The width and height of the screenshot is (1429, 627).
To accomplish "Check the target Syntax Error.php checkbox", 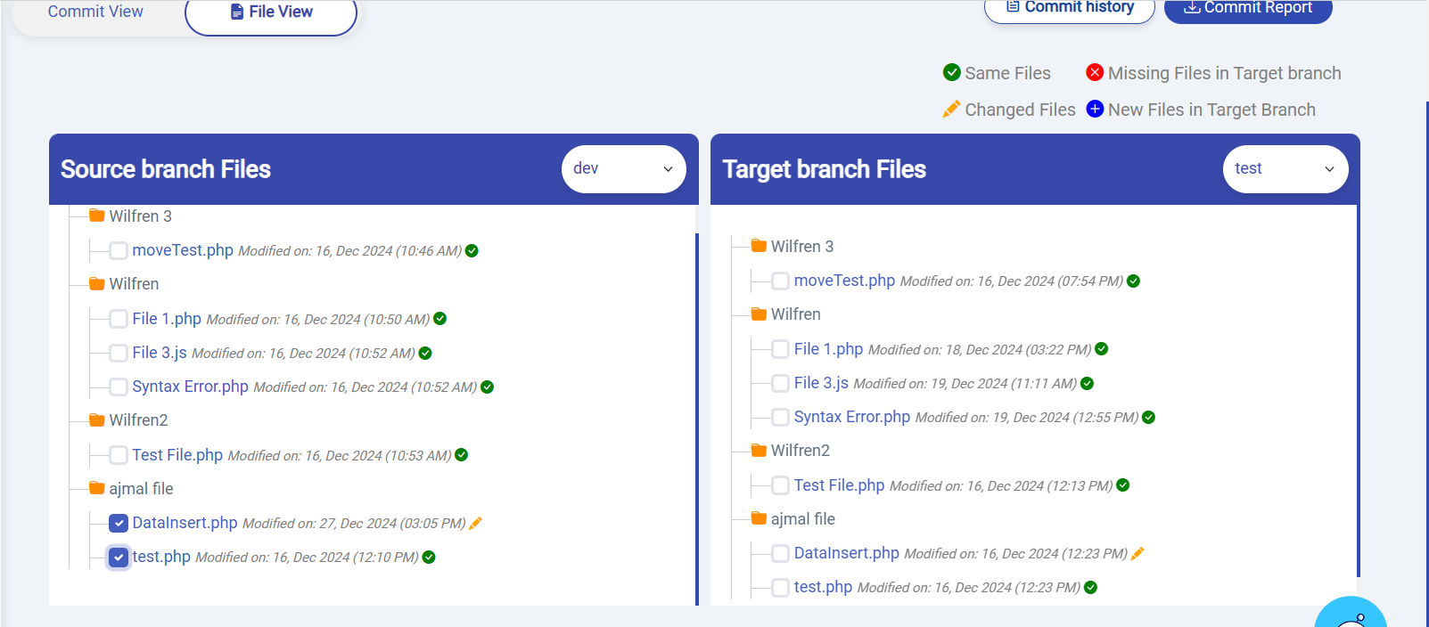I will pos(780,418).
